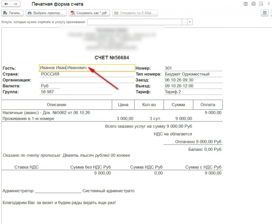This screenshot has width=272, height=224.
Task: Select the Описание column header
Action: tap(57, 104)
